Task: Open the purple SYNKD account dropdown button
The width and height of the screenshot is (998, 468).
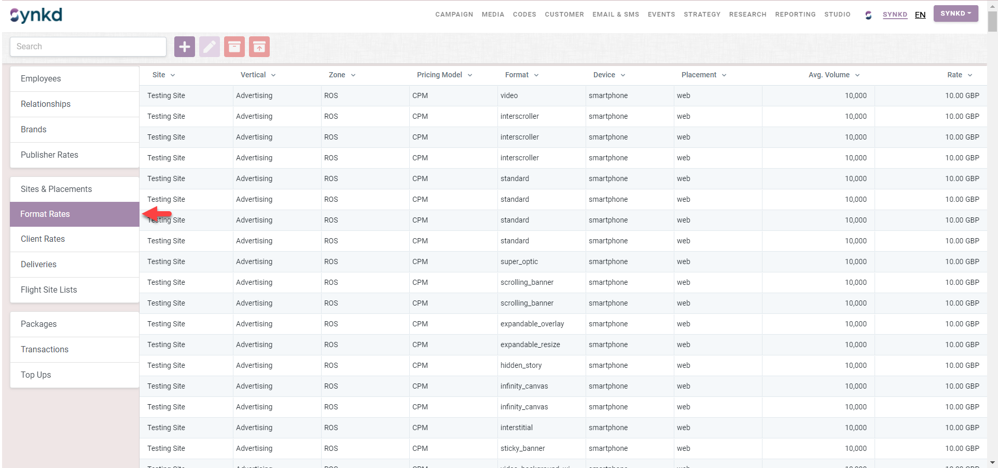Action: pos(955,13)
